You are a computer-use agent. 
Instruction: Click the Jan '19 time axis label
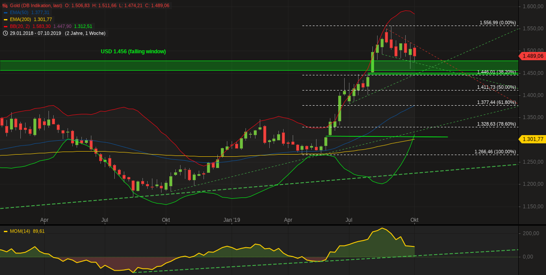click(x=232, y=220)
